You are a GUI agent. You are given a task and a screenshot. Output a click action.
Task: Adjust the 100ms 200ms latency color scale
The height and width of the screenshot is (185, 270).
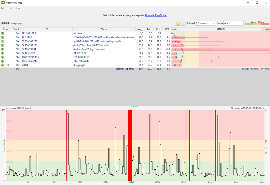coord(257,23)
